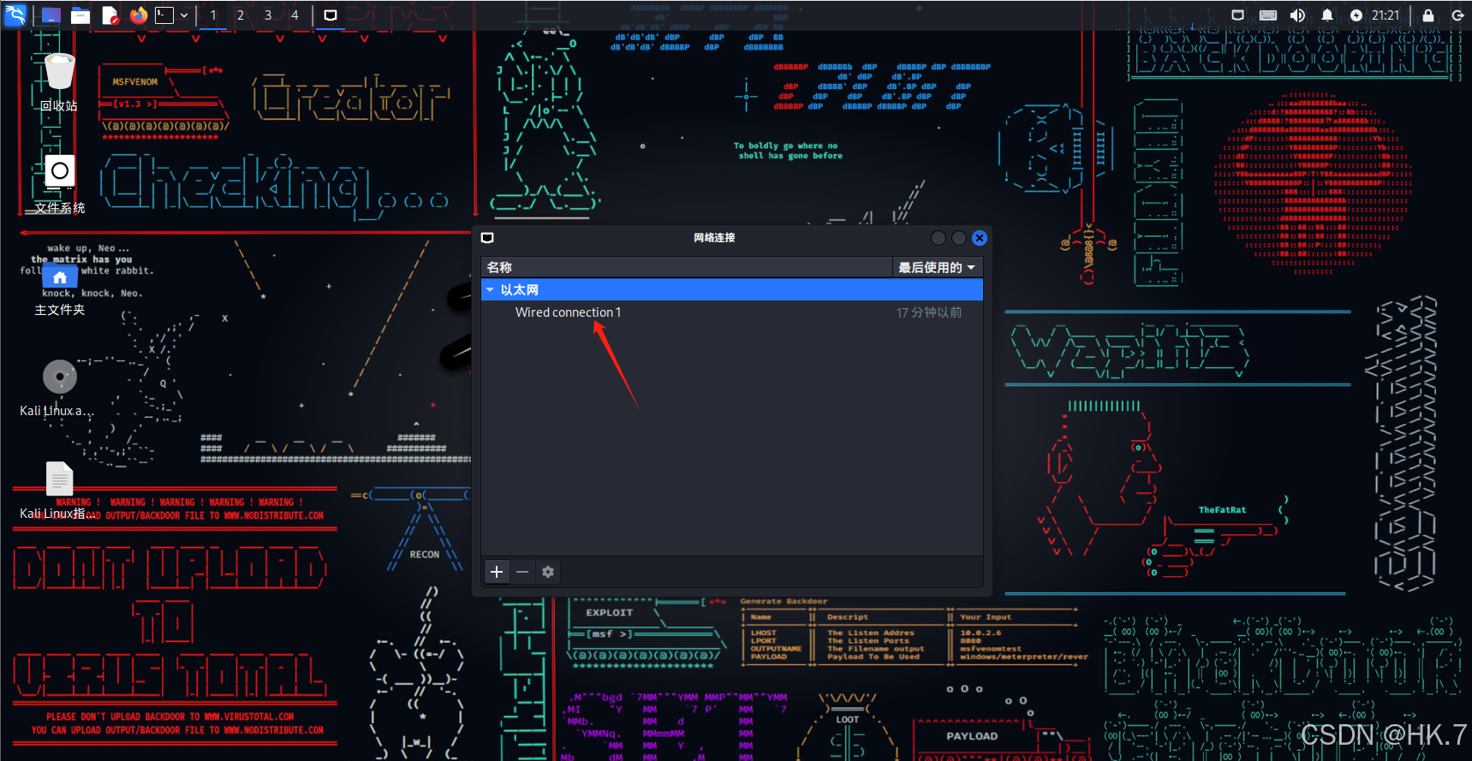Open the power manager tray icon

[x=1356, y=15]
